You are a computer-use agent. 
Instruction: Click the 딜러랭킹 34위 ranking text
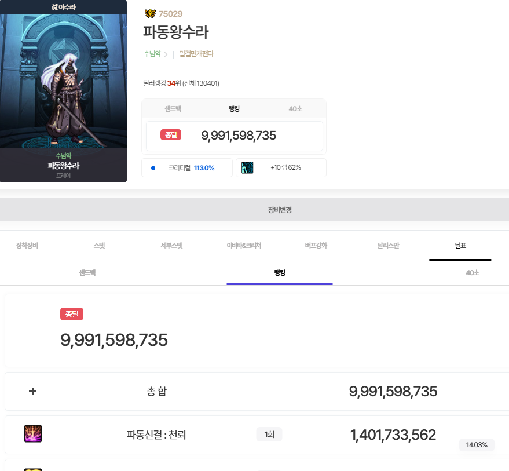pos(181,83)
